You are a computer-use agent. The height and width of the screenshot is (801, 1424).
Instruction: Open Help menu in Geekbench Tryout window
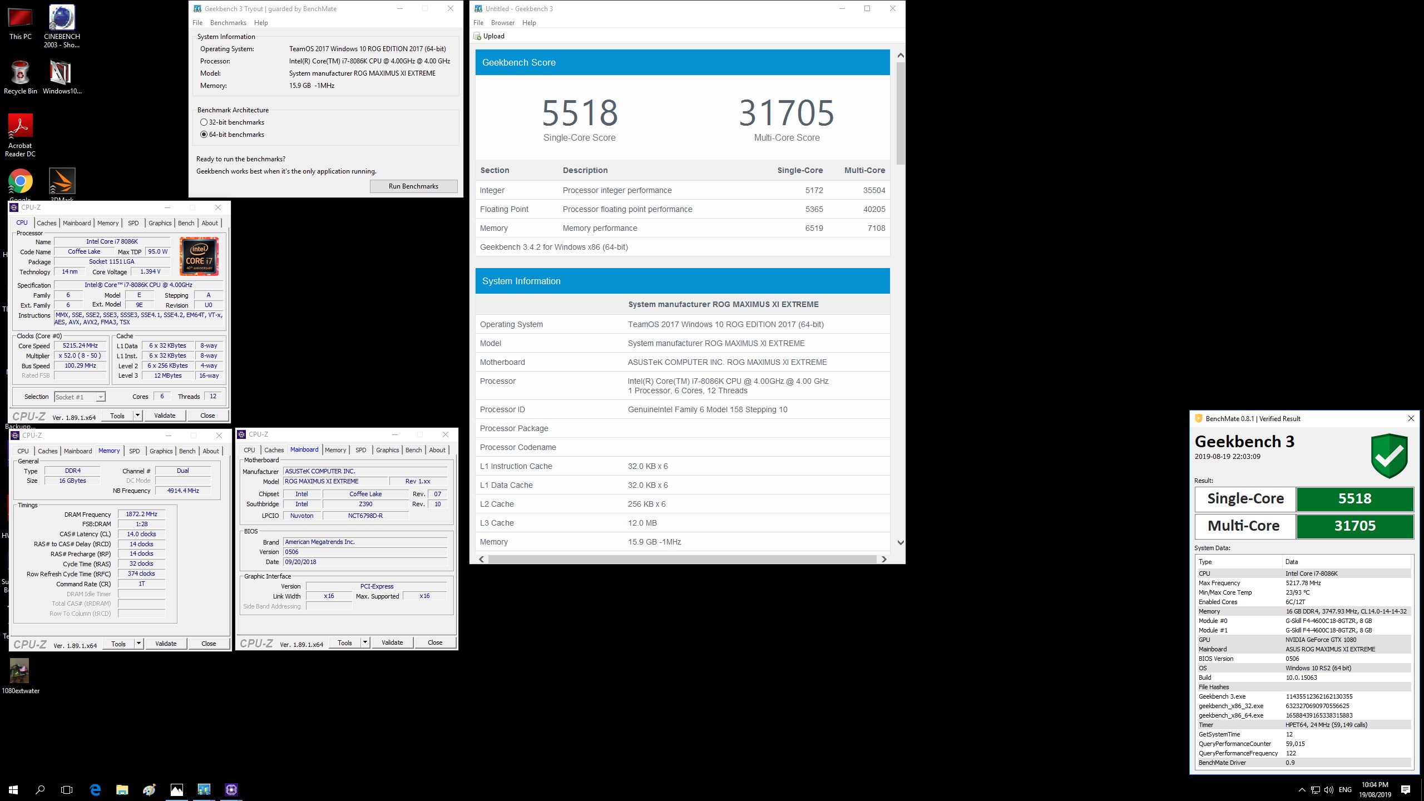click(261, 23)
